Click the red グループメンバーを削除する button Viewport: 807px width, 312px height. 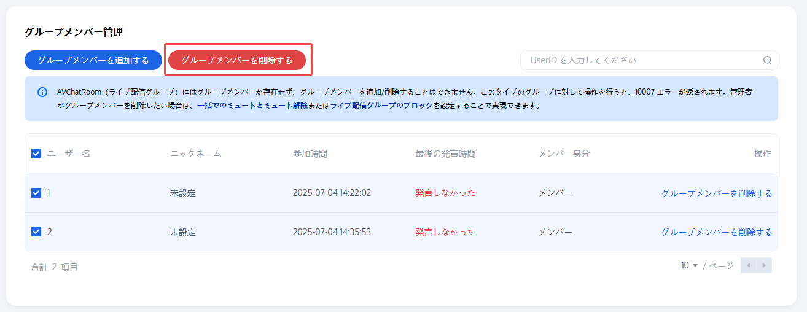coord(237,60)
